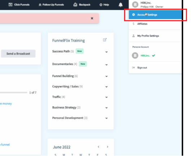This screenshot has height=162, width=193.
Task: Expand the Documentaries section
Action: tap(106, 65)
